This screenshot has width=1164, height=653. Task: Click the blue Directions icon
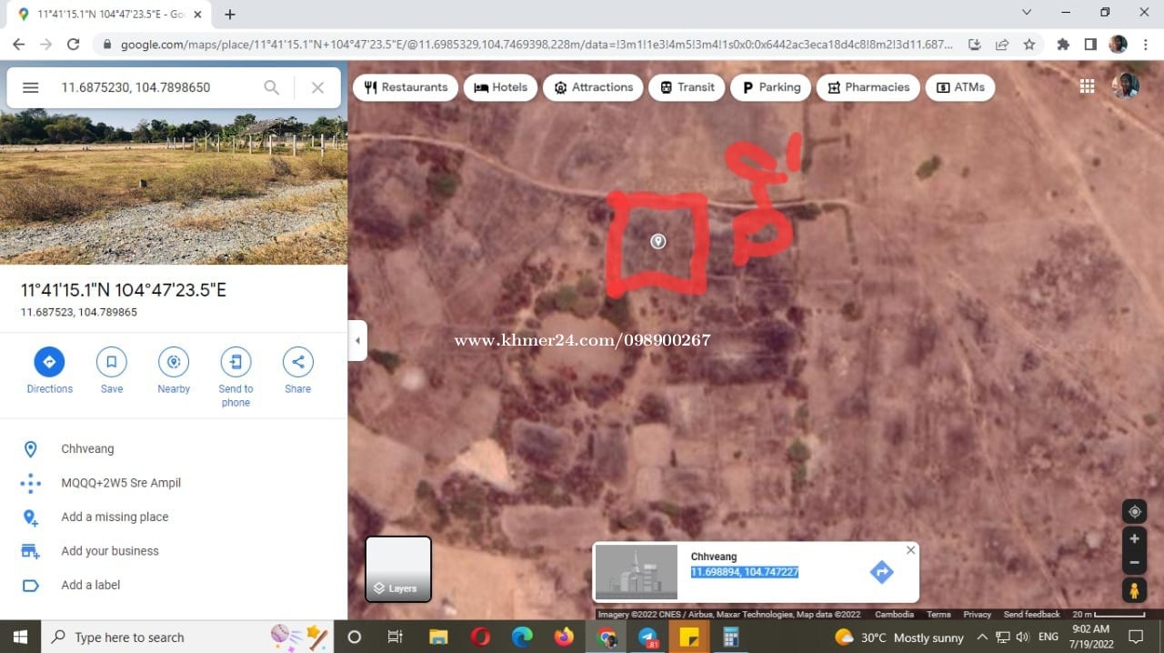pos(49,362)
